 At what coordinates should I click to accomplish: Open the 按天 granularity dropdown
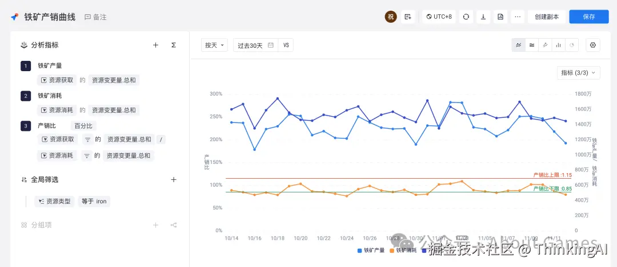point(214,45)
